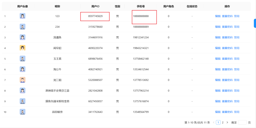Screen dimensions: 256x128
Task: Click 禁用 for user 战你娘亲
Action: point(237,112)
